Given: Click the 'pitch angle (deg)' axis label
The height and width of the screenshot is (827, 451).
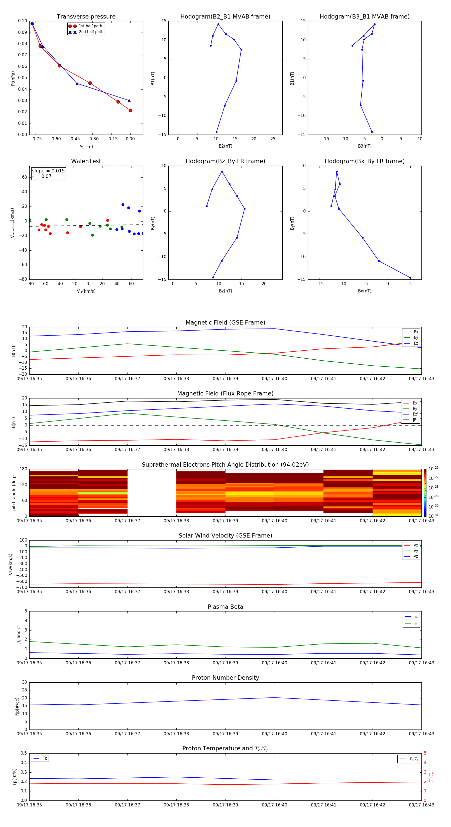Looking at the screenshot, I should coord(14,493).
